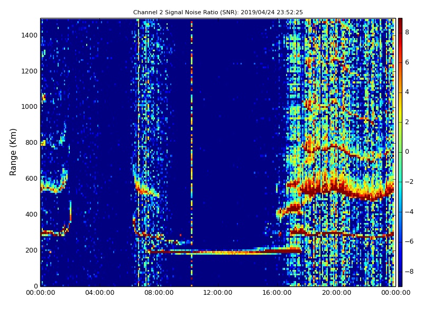Click the long horizontal red echo band at 200 km
The height and width of the screenshot is (317, 423).
coord(225,252)
